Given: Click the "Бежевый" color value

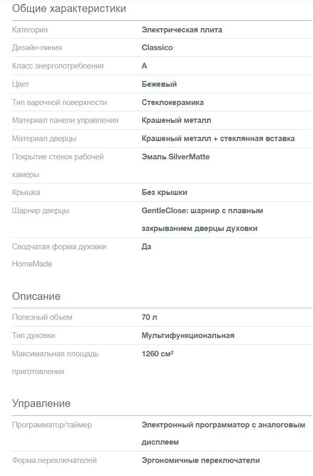Looking at the screenshot, I should click(x=159, y=84).
